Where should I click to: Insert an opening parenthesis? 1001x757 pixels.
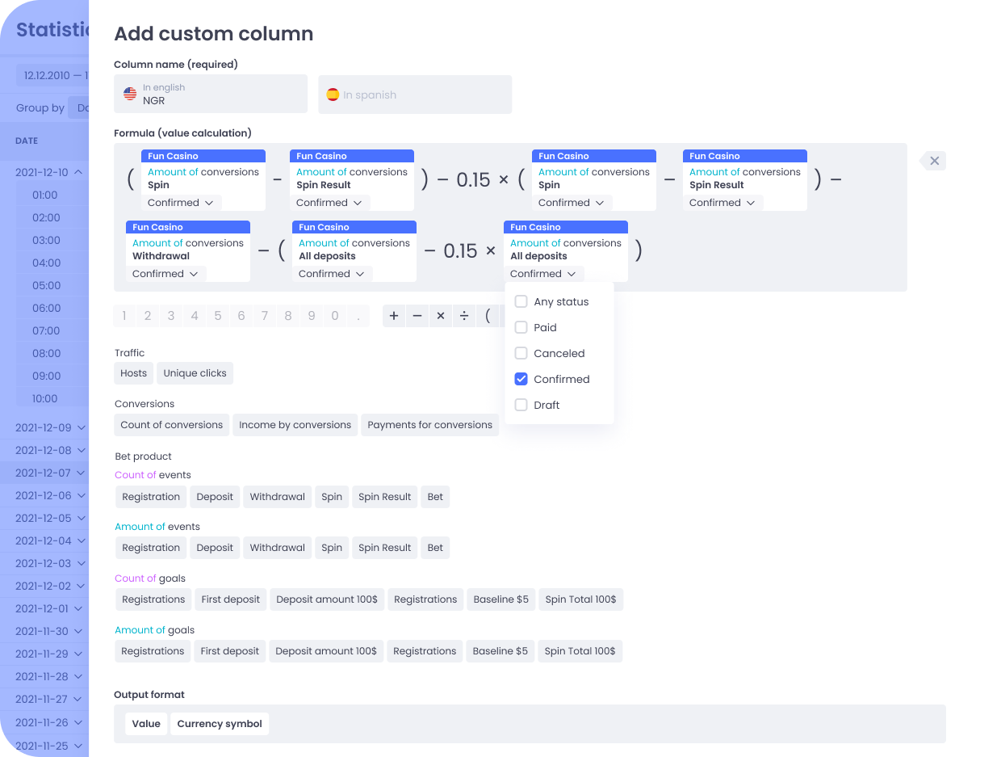click(488, 316)
